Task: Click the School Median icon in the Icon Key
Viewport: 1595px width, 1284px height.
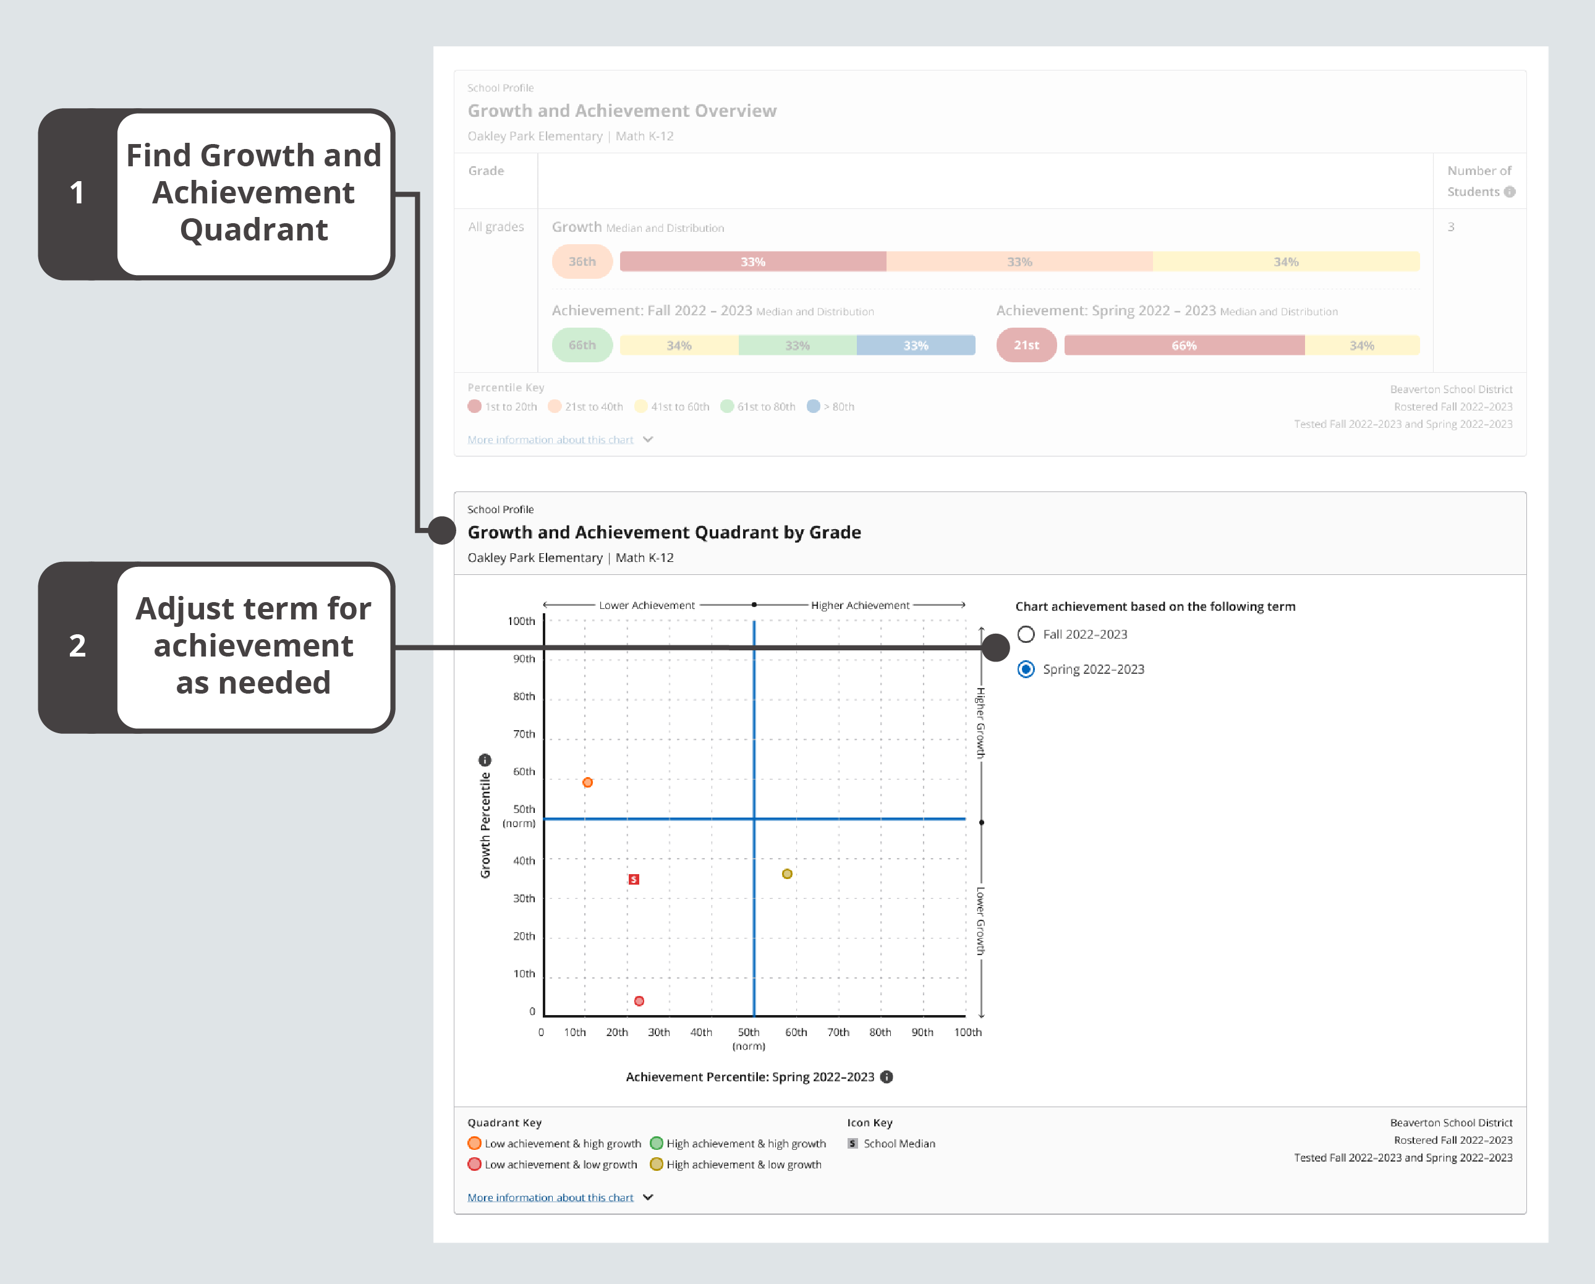Action: pyautogui.click(x=853, y=1142)
